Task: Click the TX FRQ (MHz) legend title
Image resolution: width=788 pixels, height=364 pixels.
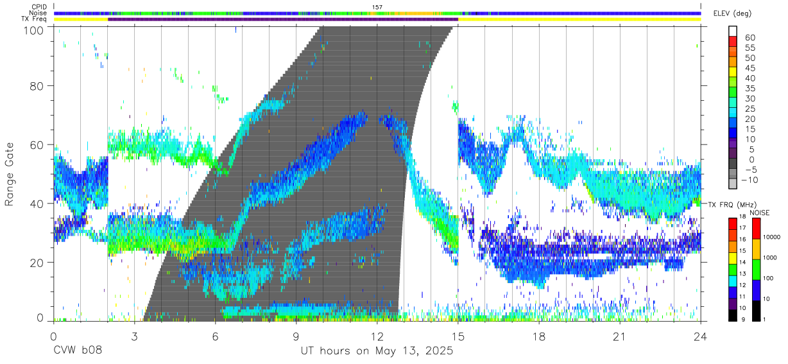Action: click(733, 204)
